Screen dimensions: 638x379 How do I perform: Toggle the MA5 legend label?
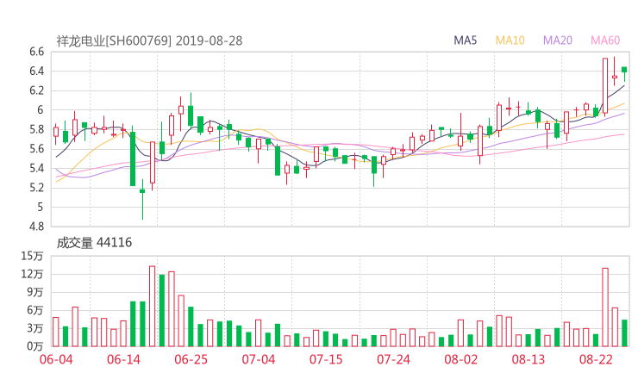(466, 40)
